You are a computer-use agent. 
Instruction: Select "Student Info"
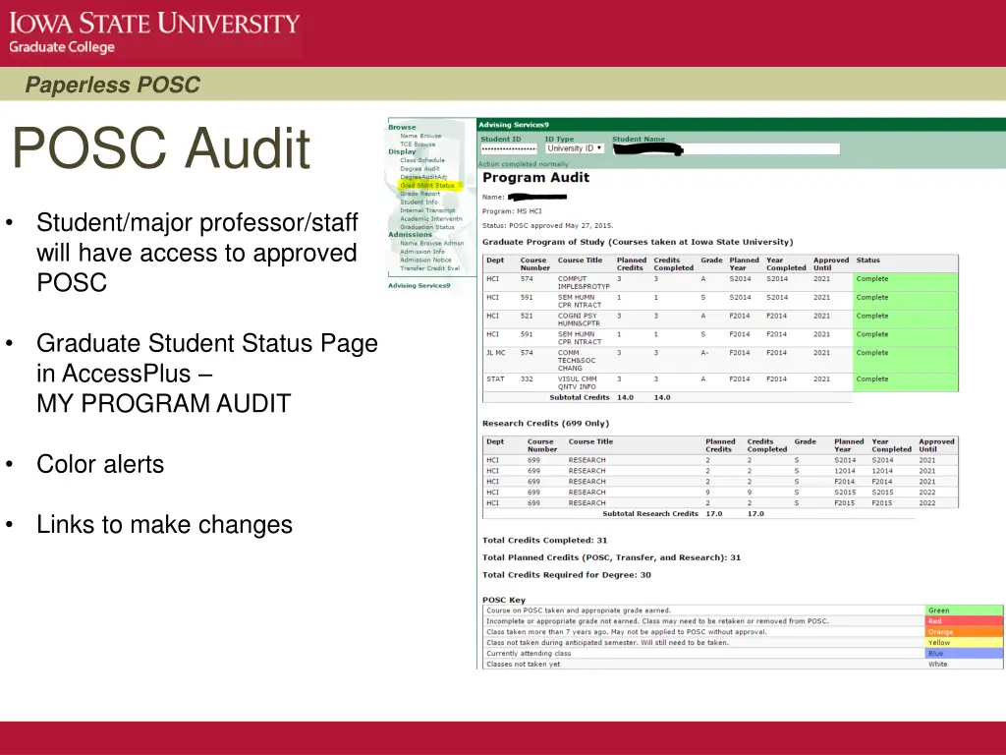(x=419, y=201)
